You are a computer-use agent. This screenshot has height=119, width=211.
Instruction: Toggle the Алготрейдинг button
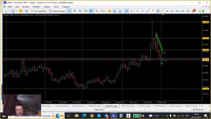39,11
